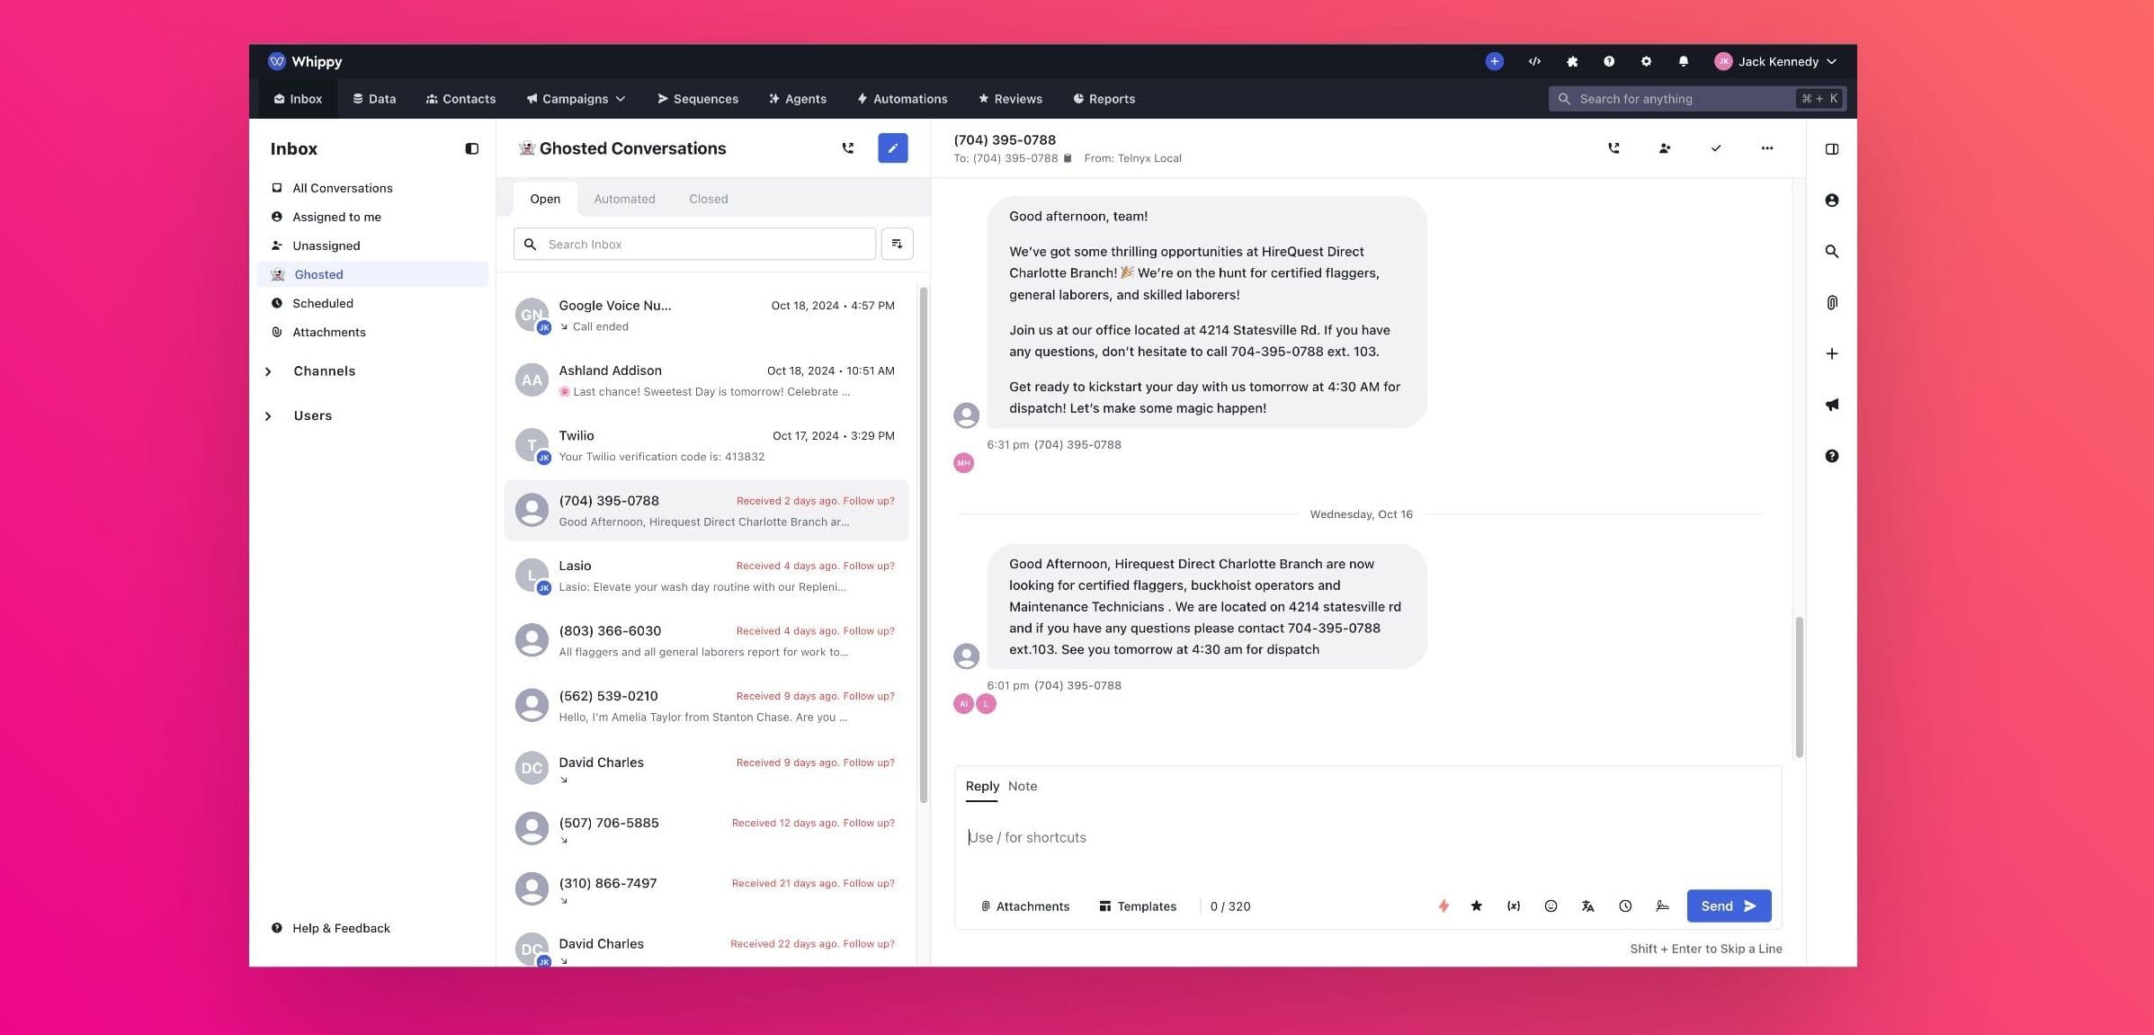Collapse the Inbox panel with the sidebar toggle
Screen dimensions: 2154x1035
(x=471, y=148)
